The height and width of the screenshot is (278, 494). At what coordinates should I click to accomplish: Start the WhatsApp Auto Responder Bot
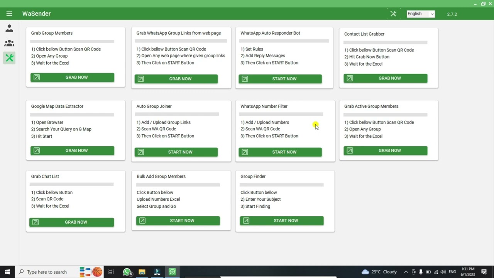pos(280,79)
